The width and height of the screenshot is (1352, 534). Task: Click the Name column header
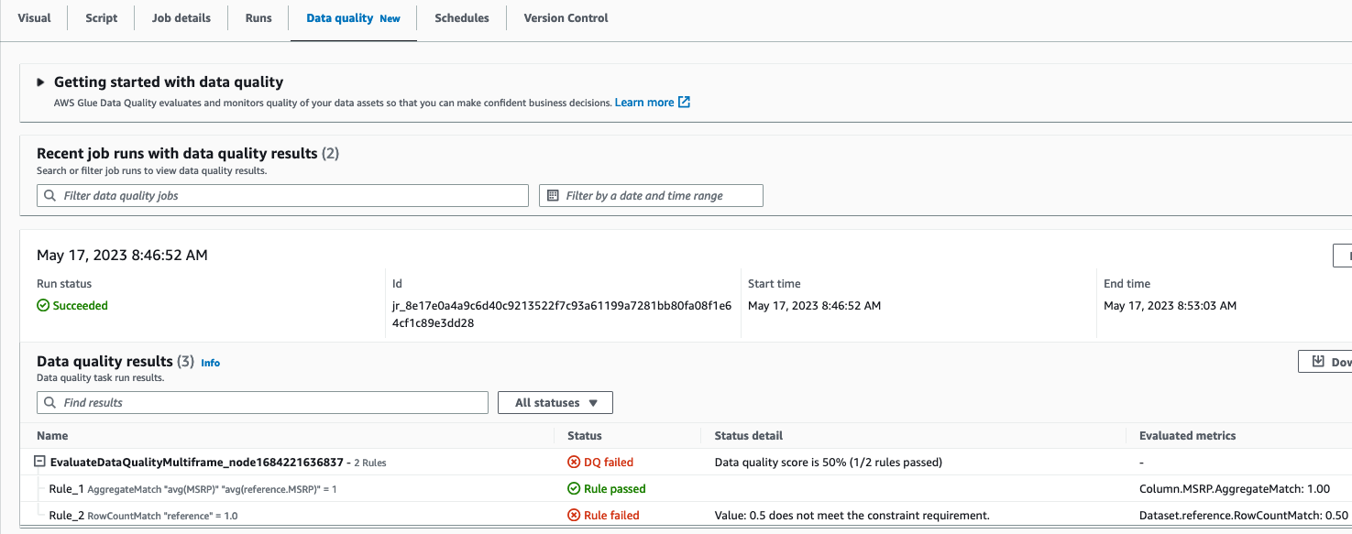[x=52, y=436]
